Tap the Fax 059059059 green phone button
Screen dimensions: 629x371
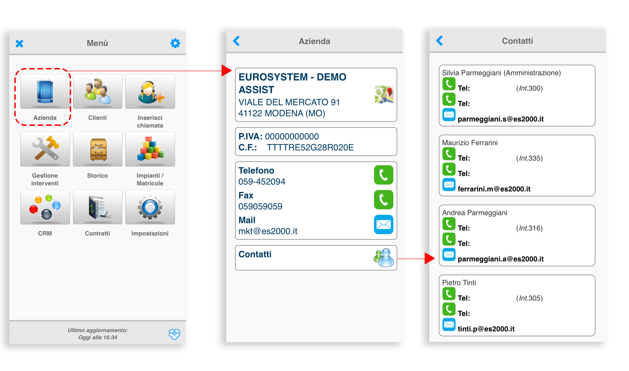(383, 199)
